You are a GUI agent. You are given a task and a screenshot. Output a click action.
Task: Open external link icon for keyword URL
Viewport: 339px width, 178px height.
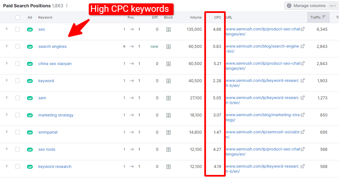tap(303, 80)
